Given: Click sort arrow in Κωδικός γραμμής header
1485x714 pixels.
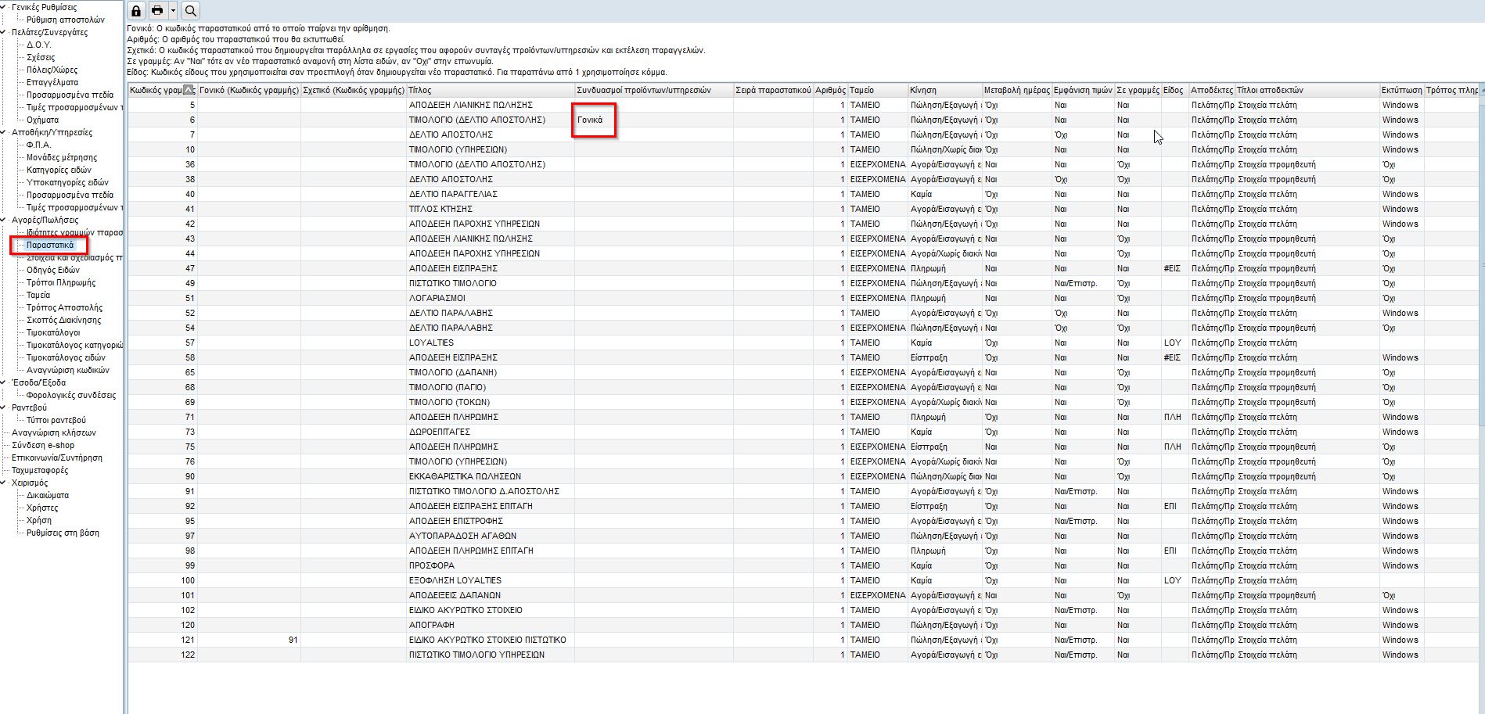Looking at the screenshot, I should click(x=189, y=90).
